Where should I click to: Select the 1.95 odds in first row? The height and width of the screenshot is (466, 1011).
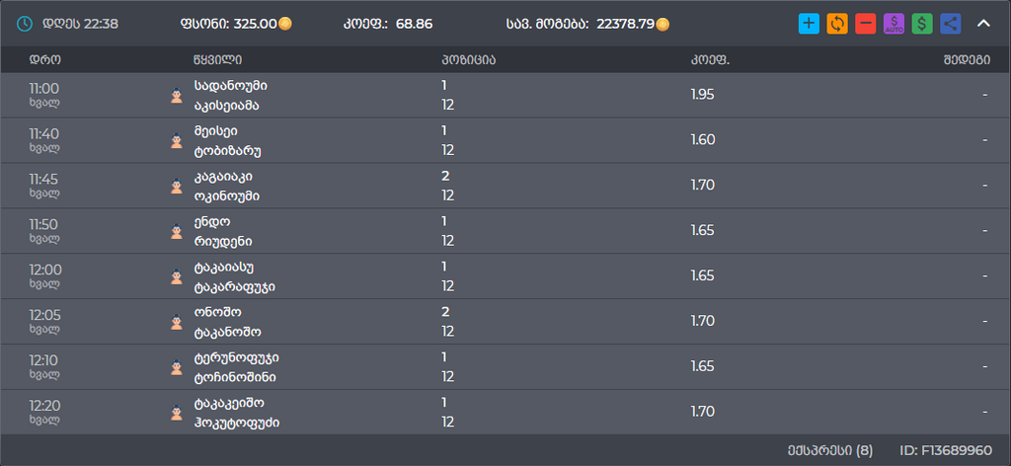[702, 96]
